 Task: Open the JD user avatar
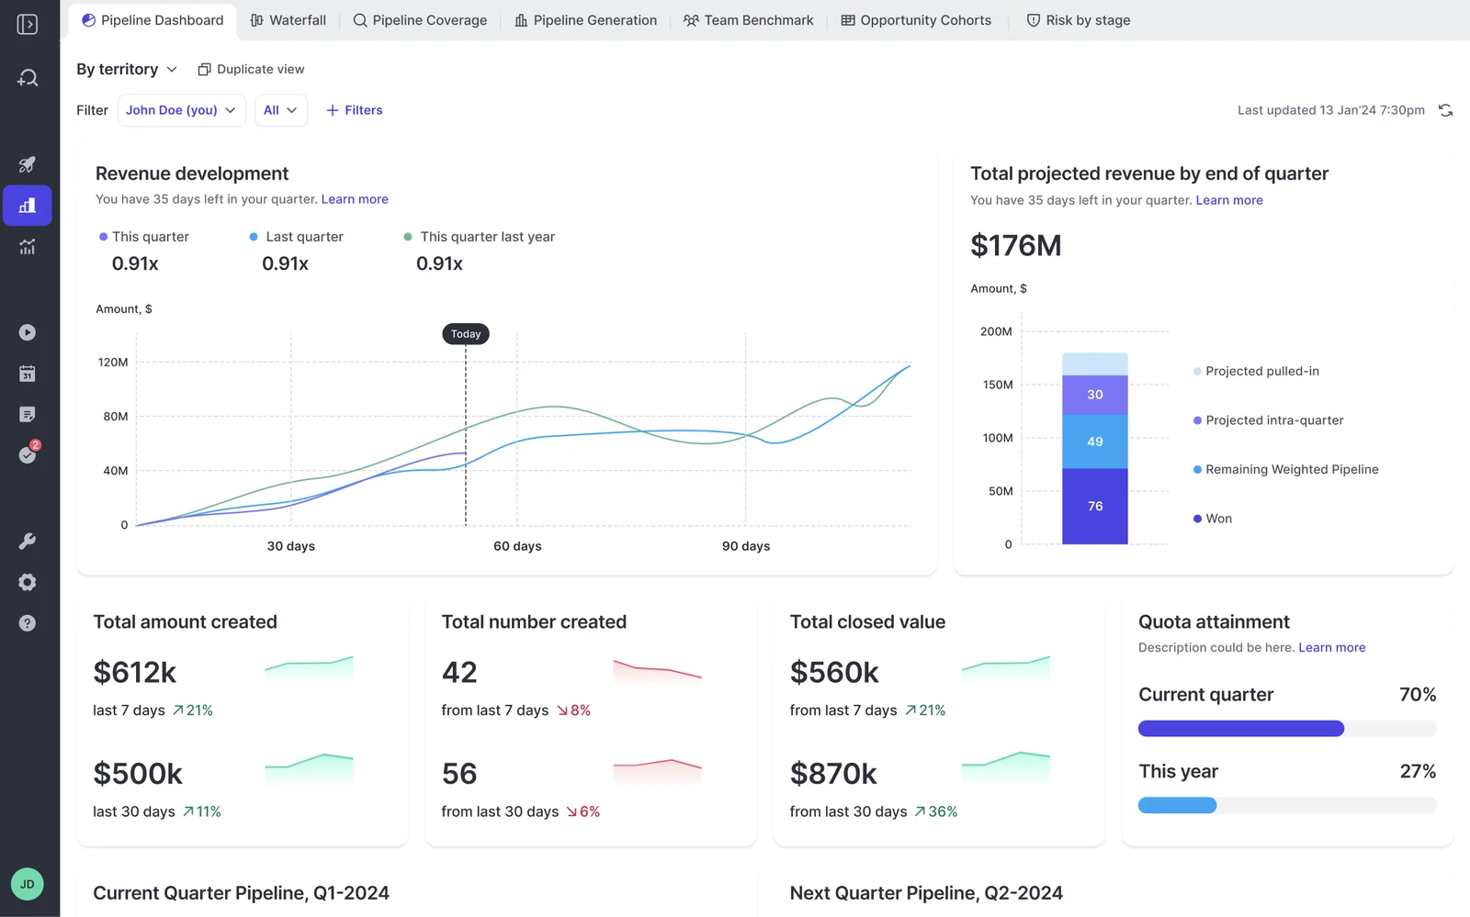[28, 885]
